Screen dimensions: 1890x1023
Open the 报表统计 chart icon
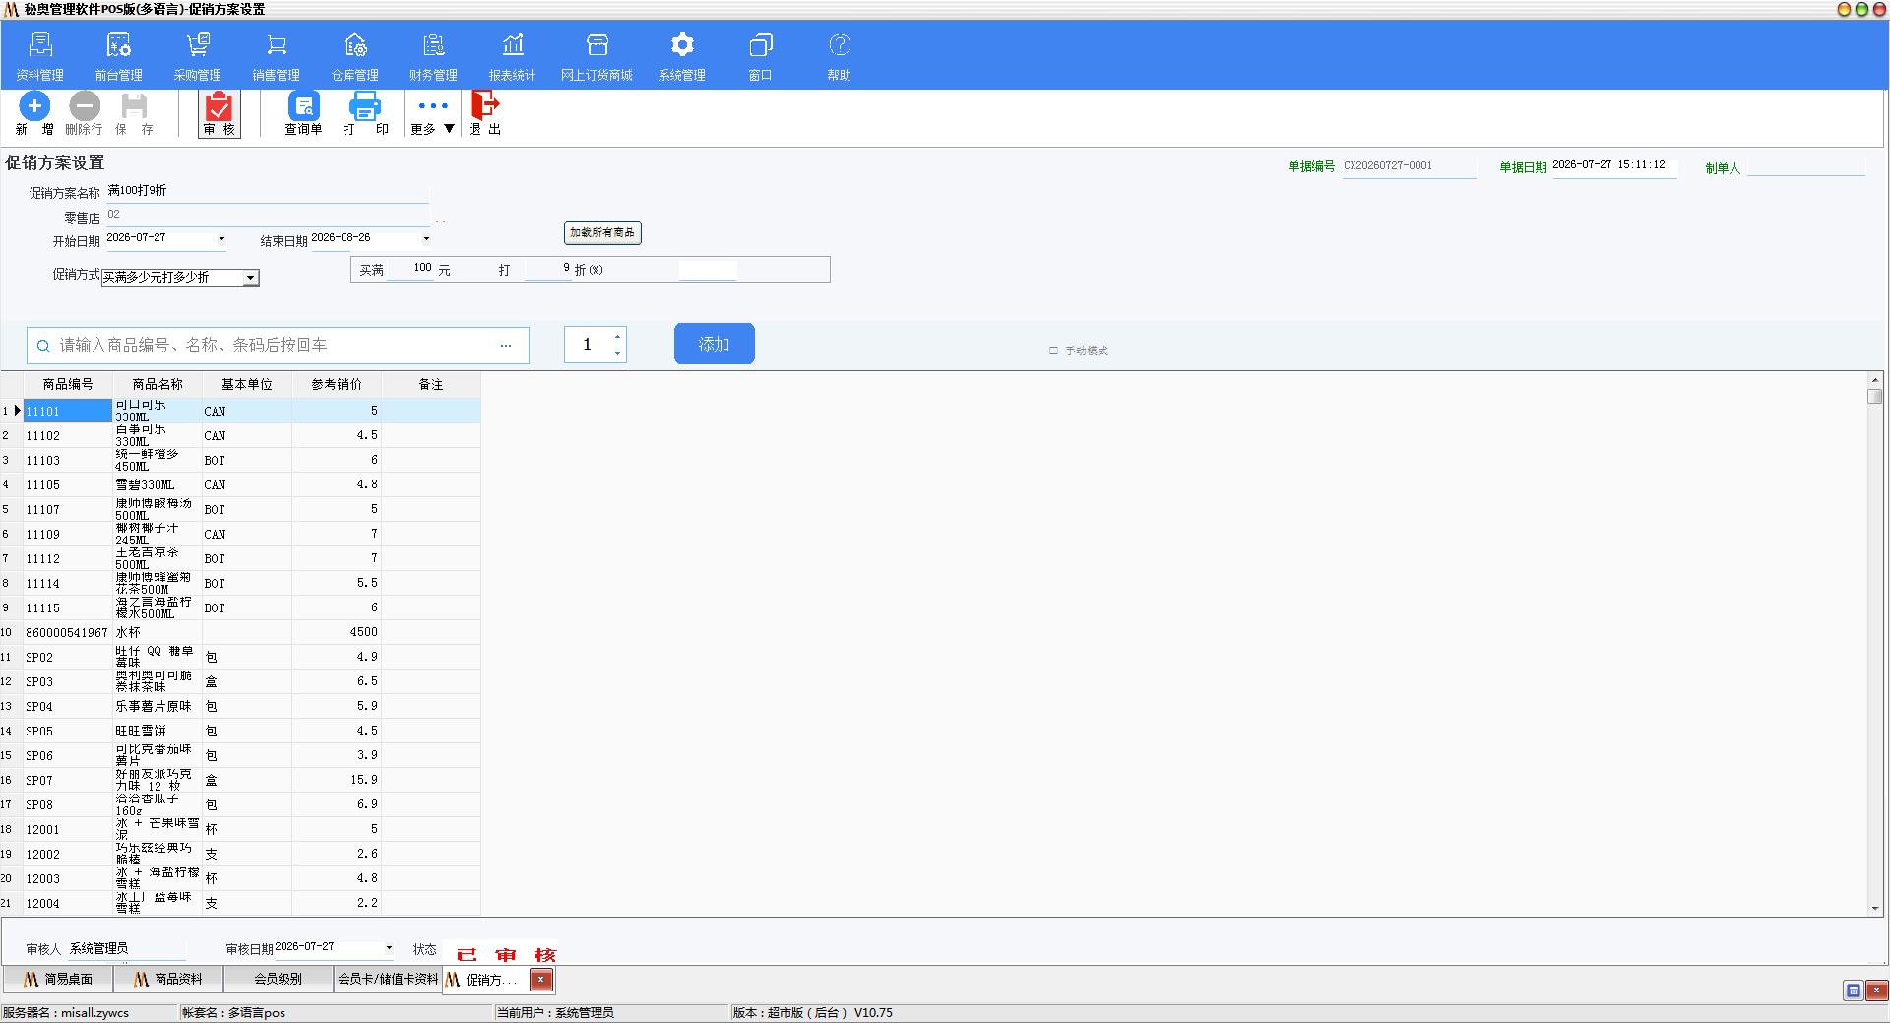point(513,45)
